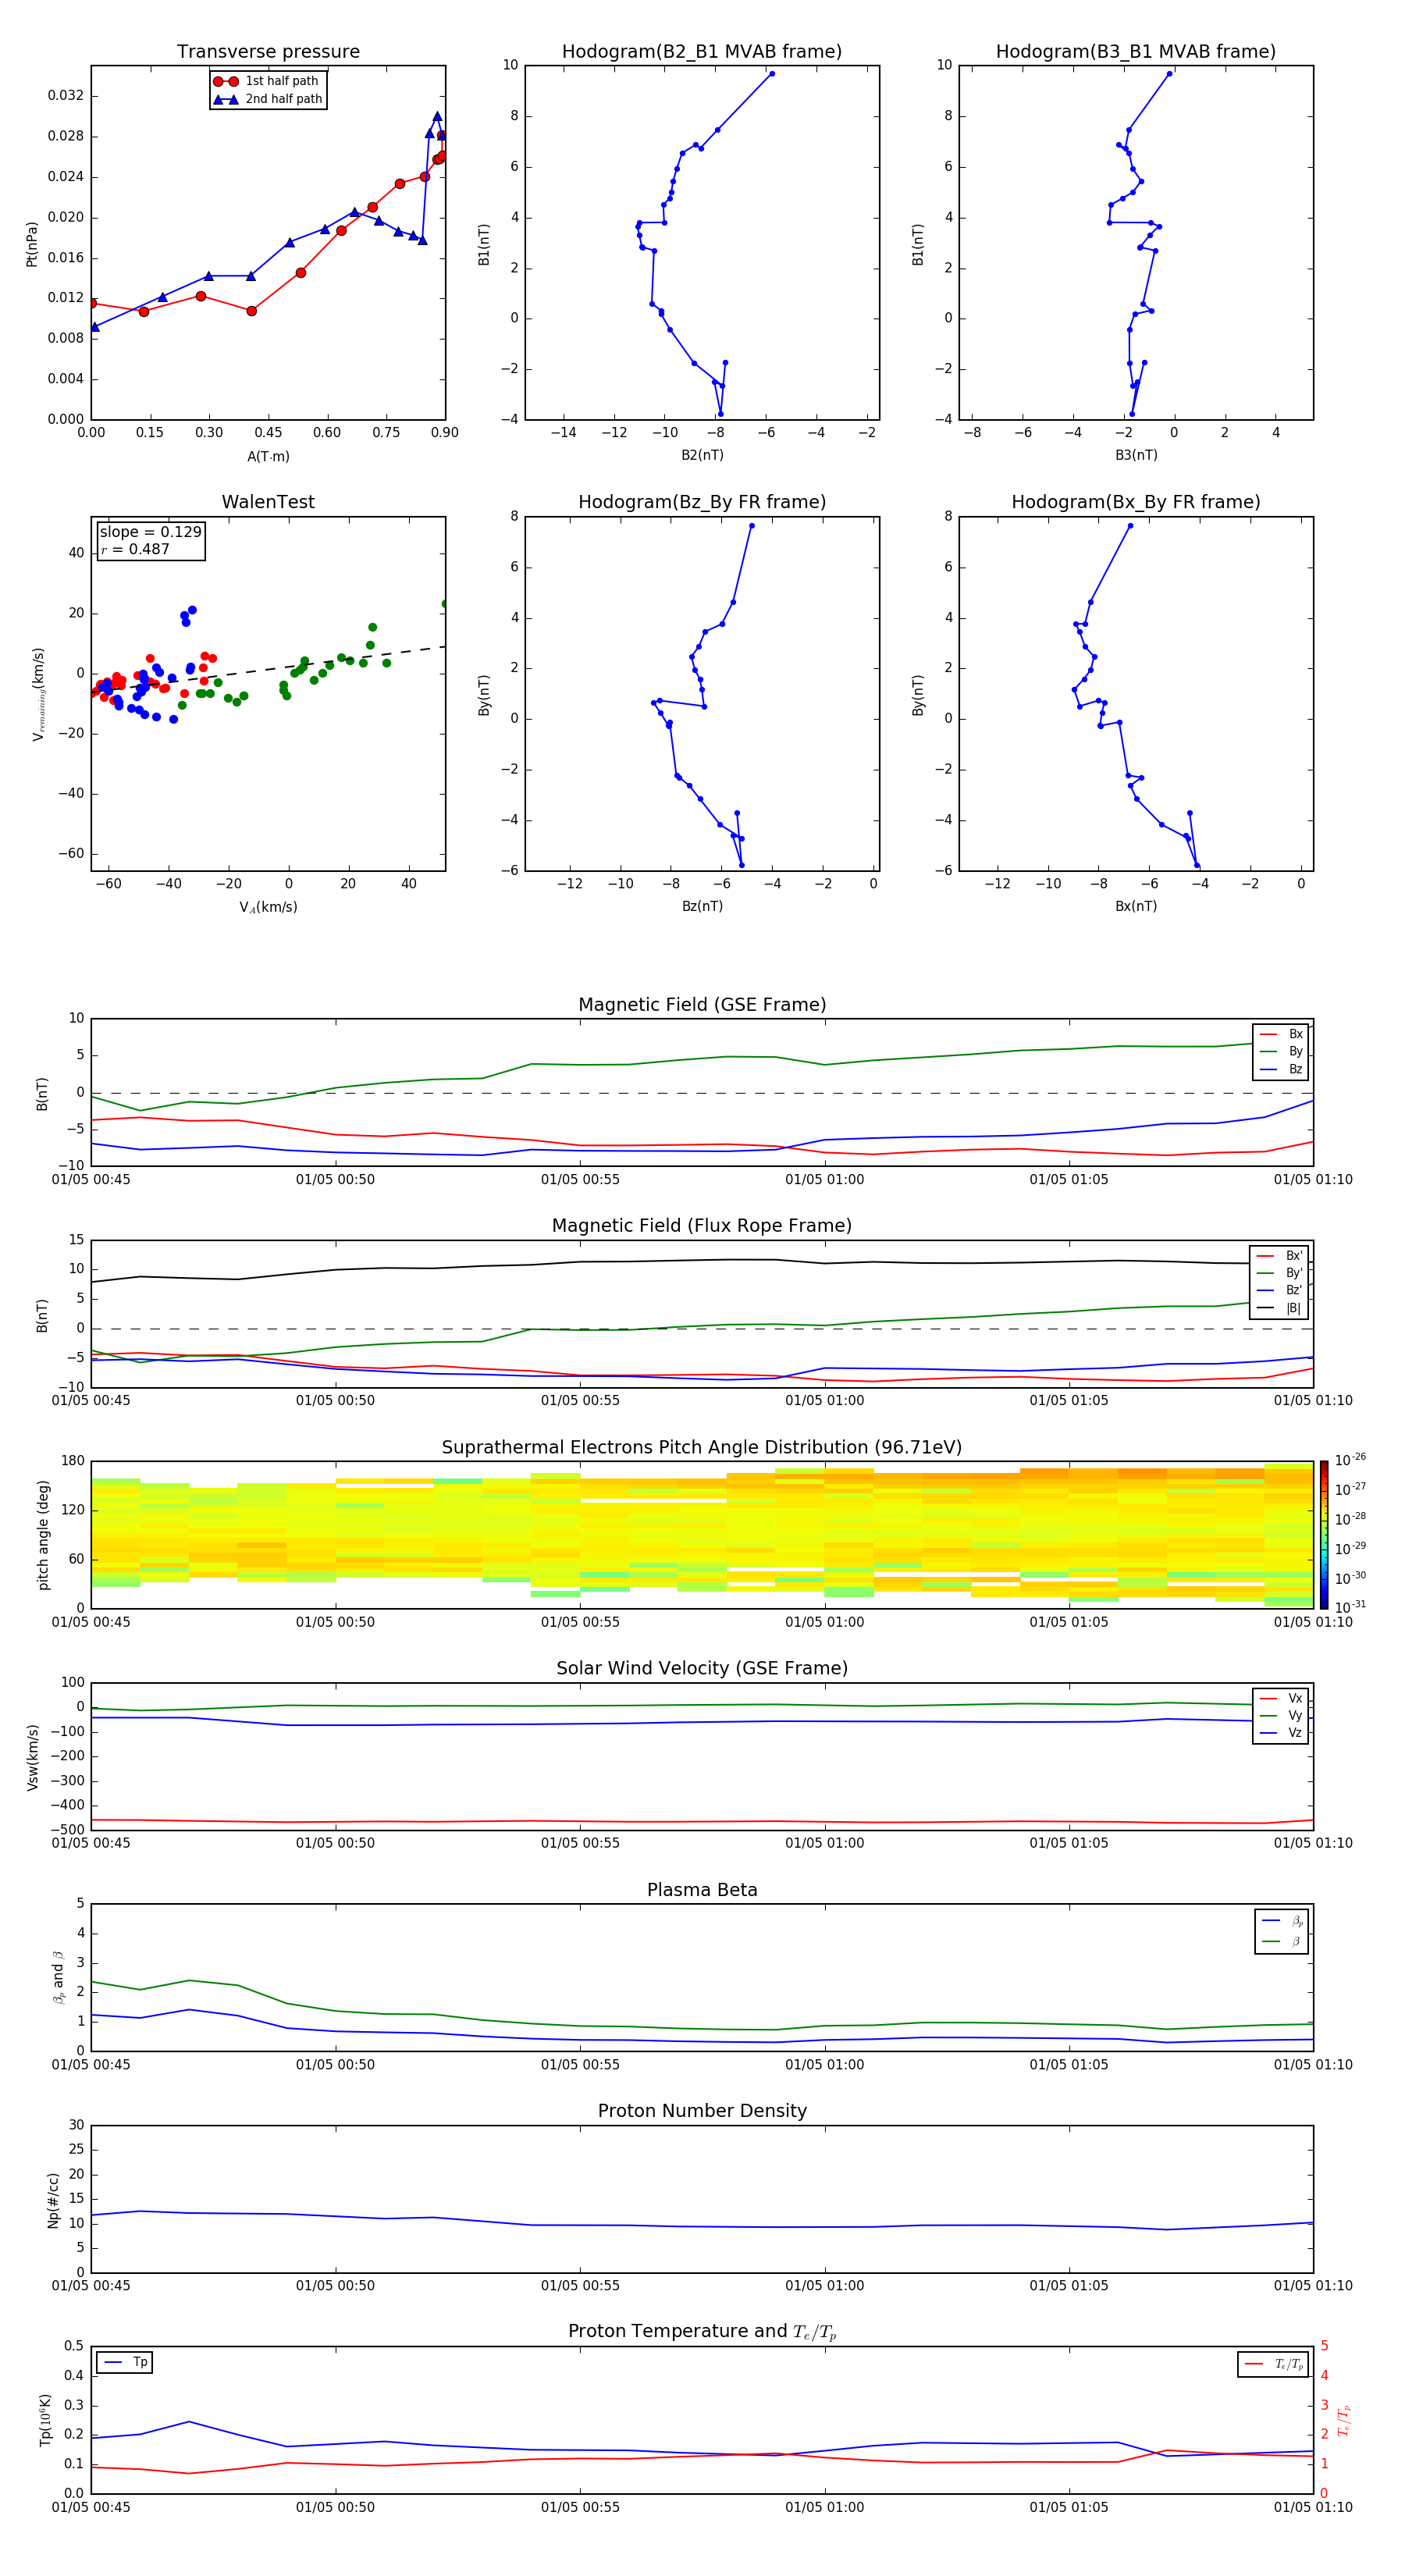Click the Suprathermal Electrons Pitch Angle Distribution title
This screenshot has height=2576, width=1405.
point(702,1448)
